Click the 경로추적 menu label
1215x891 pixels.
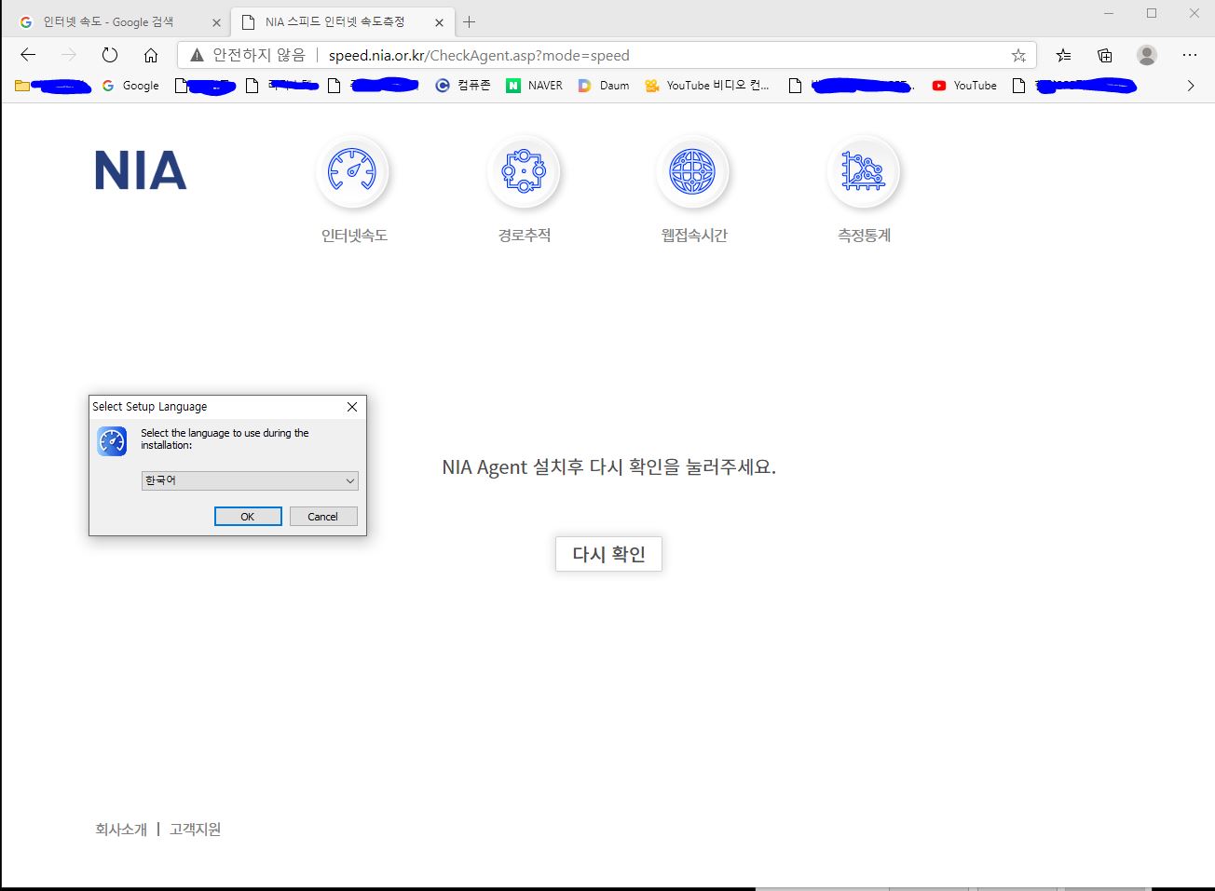tap(525, 236)
